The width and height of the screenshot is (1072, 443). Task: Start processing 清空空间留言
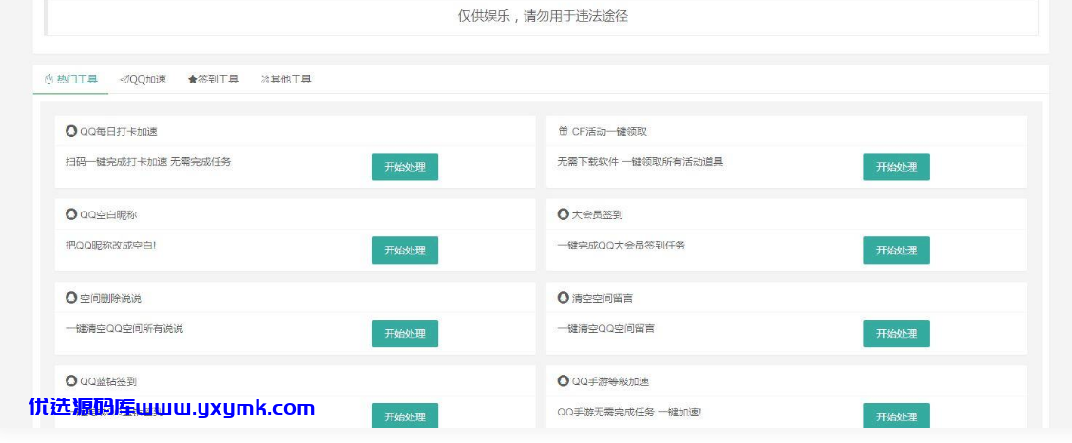tap(896, 333)
